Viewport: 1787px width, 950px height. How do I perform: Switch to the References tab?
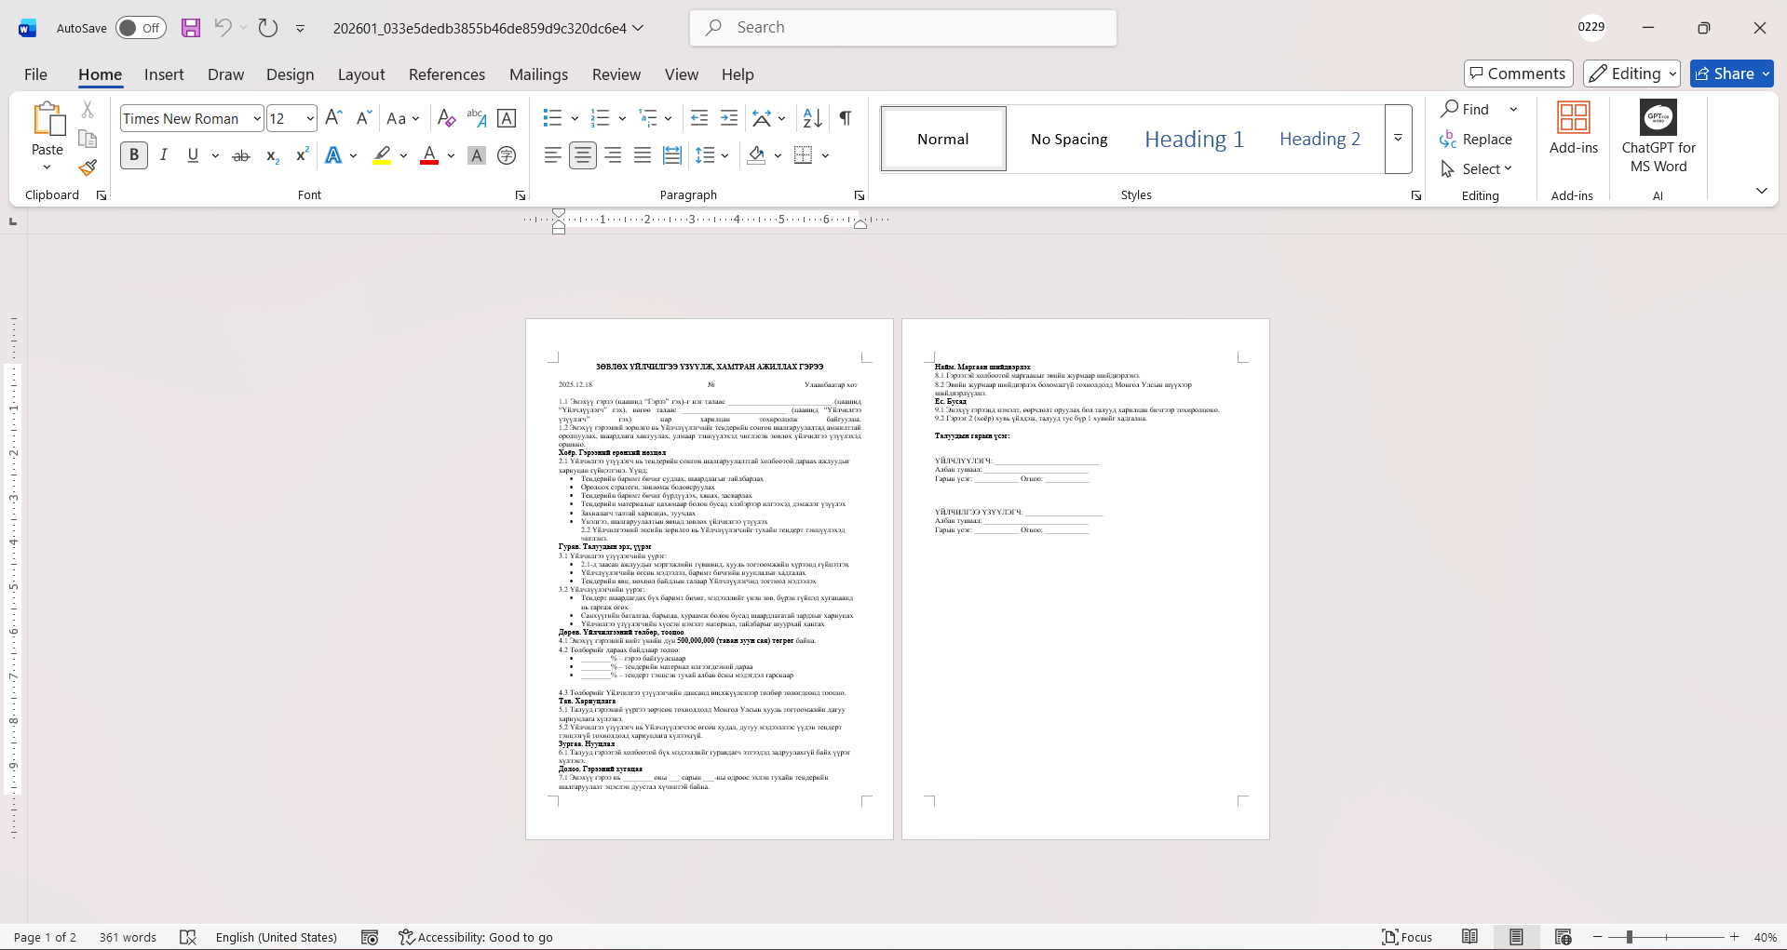click(x=446, y=74)
